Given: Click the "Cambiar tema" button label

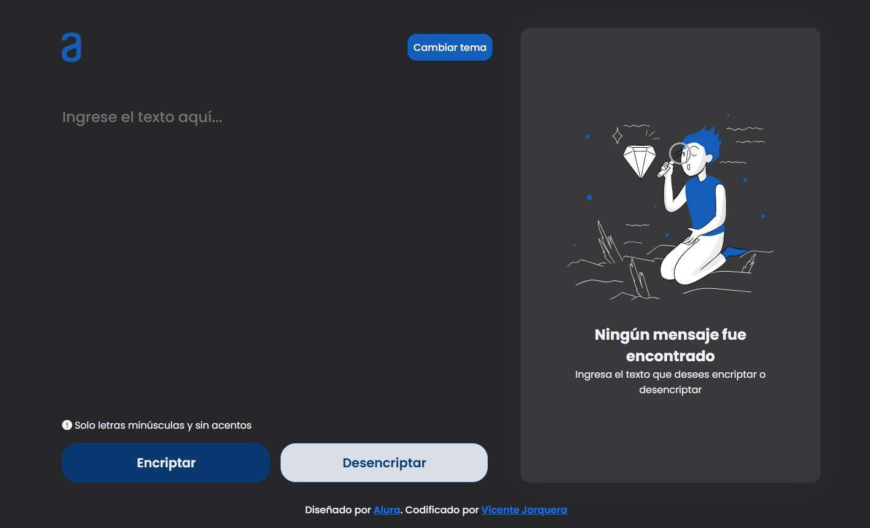Looking at the screenshot, I should pos(450,47).
